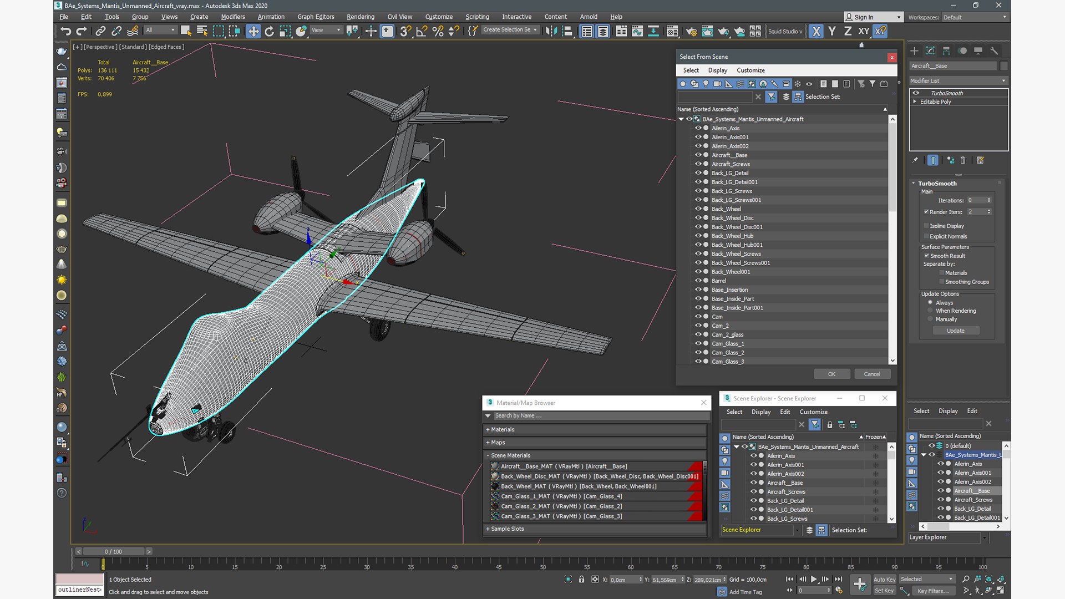Enable the Explicit Normals checkbox
Screen dimensions: 1065x599
coord(926,236)
